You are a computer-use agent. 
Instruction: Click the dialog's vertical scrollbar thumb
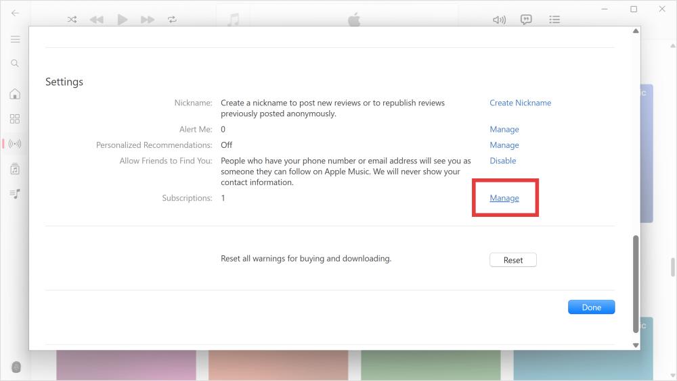(636, 284)
